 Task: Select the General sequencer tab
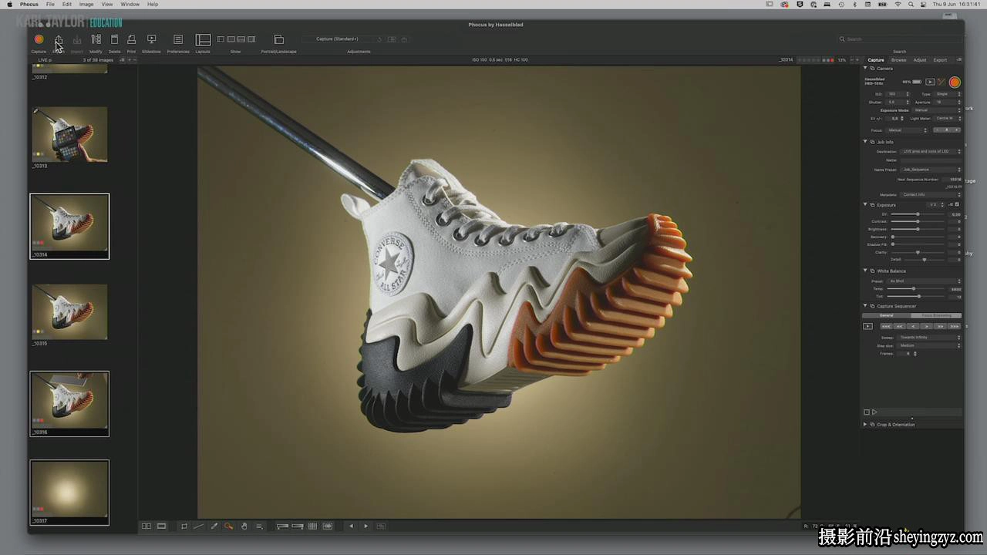[x=886, y=315]
